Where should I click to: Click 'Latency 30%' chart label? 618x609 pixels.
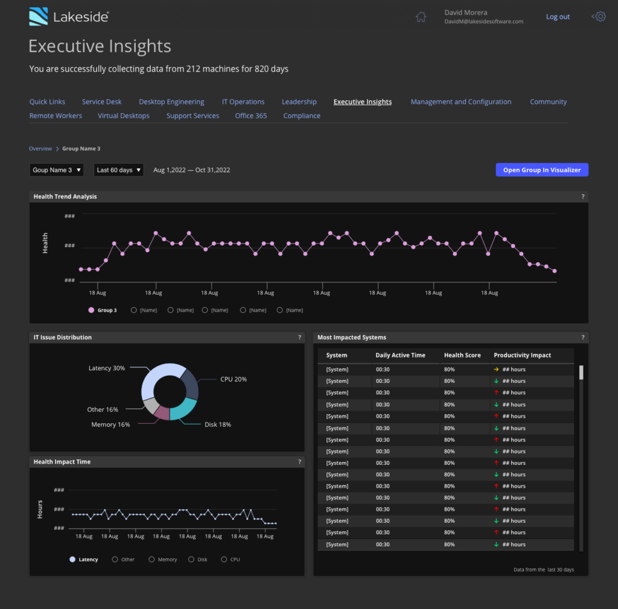point(106,368)
